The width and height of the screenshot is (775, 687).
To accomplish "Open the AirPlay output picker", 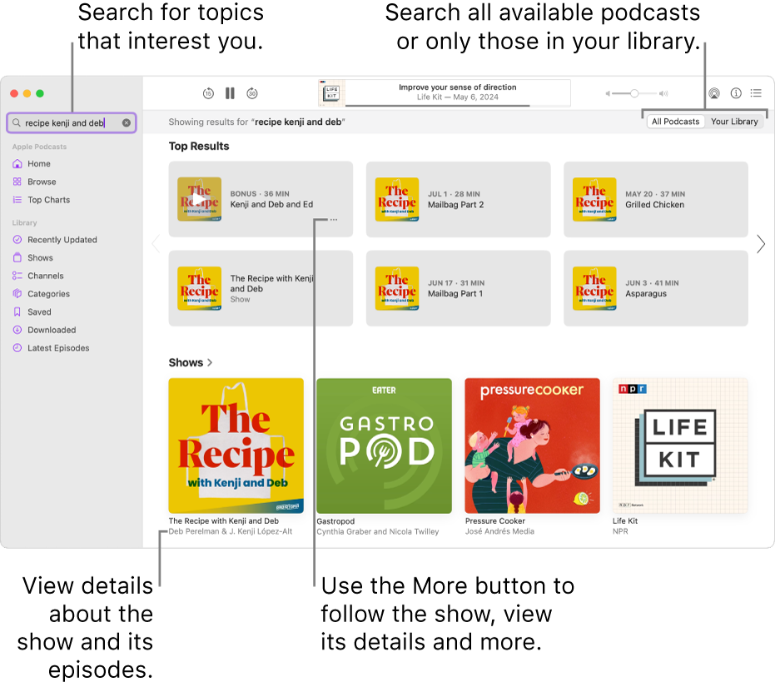I will 712,93.
